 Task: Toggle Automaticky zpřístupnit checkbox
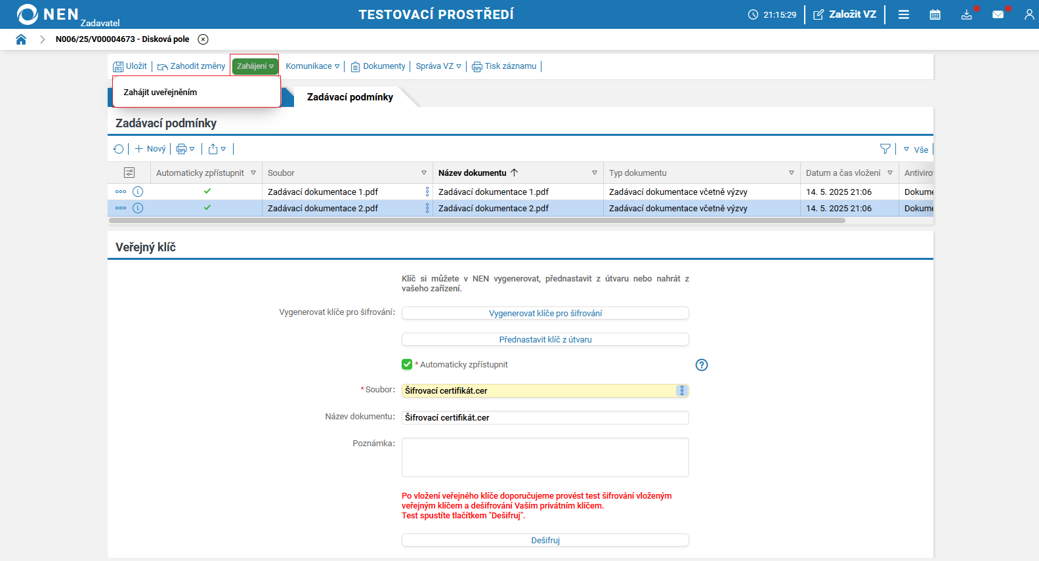(x=407, y=364)
